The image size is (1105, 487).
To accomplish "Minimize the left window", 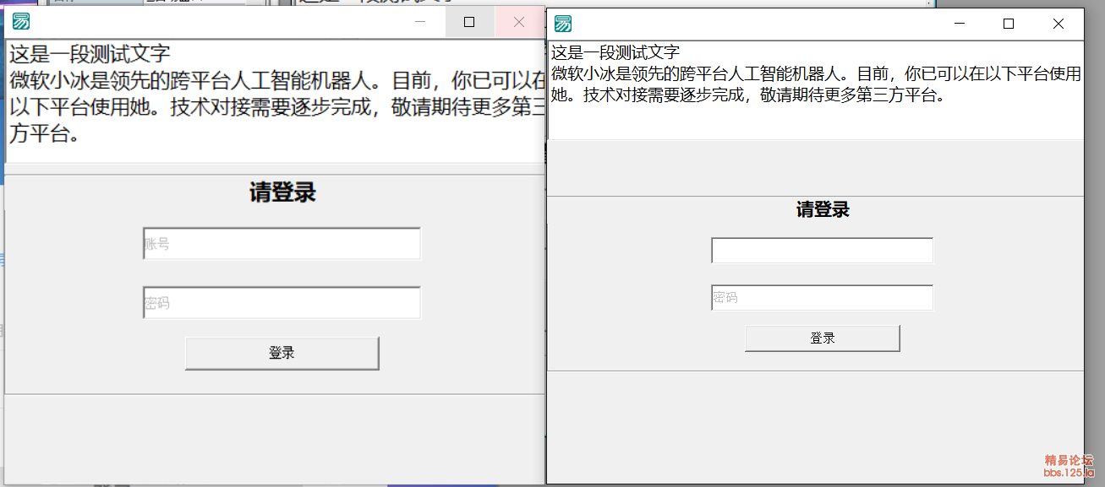I will tap(420, 22).
